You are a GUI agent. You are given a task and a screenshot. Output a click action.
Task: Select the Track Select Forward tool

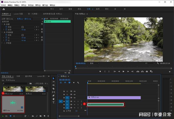coord(54,82)
